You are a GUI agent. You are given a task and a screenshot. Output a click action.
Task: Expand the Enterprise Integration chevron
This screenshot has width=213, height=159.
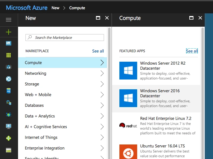tap(102, 148)
